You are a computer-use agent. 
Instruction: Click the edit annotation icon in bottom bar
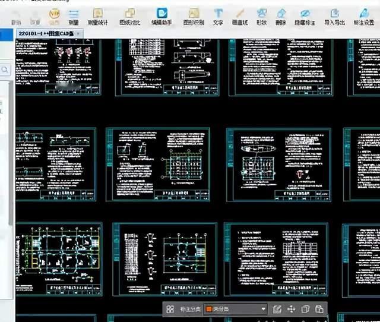[277, 309]
